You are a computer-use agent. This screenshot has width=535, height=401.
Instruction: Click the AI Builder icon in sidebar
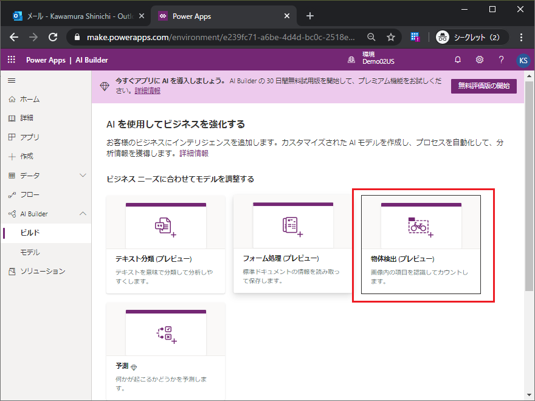[12, 214]
